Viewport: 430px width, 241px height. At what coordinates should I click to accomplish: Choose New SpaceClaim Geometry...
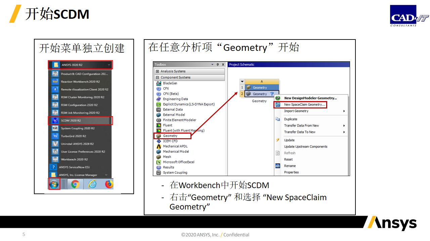click(x=305, y=105)
